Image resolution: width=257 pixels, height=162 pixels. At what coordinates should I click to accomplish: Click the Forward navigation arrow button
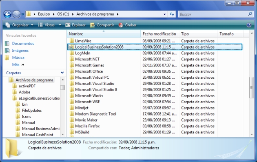(16, 14)
